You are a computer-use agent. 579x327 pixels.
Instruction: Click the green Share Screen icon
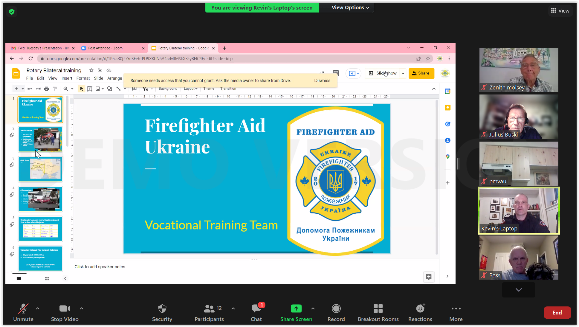tap(296, 309)
